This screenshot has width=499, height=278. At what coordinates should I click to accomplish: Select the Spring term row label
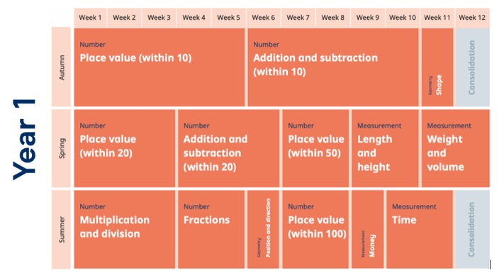coord(61,148)
